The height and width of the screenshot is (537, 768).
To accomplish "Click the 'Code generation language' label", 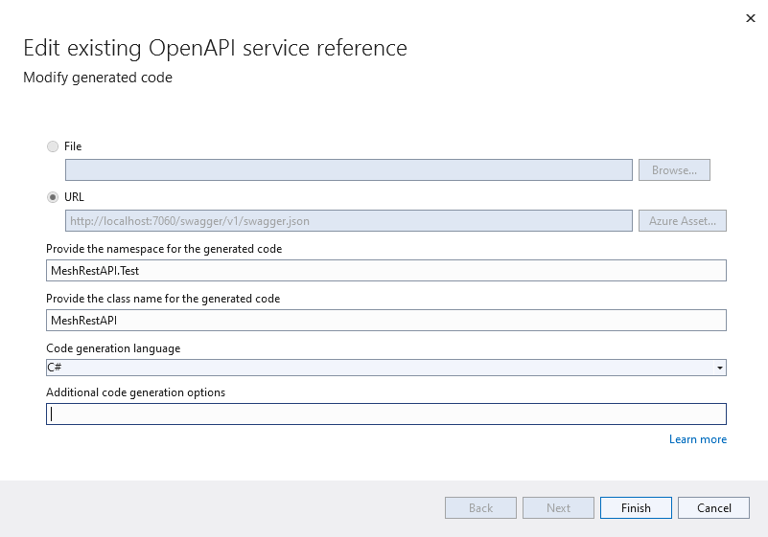I will click(x=113, y=348).
